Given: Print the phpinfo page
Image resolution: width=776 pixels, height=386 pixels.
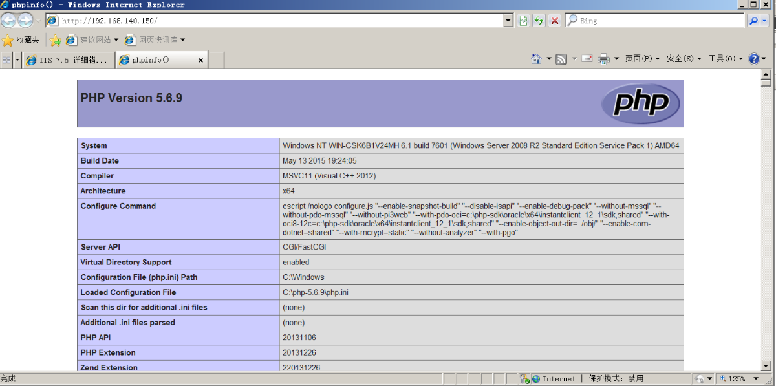Looking at the screenshot, I should coord(603,58).
